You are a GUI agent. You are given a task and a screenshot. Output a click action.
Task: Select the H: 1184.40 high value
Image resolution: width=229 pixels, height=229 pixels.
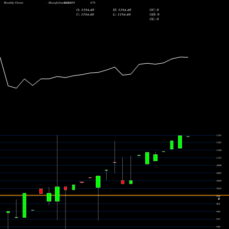click(122, 10)
